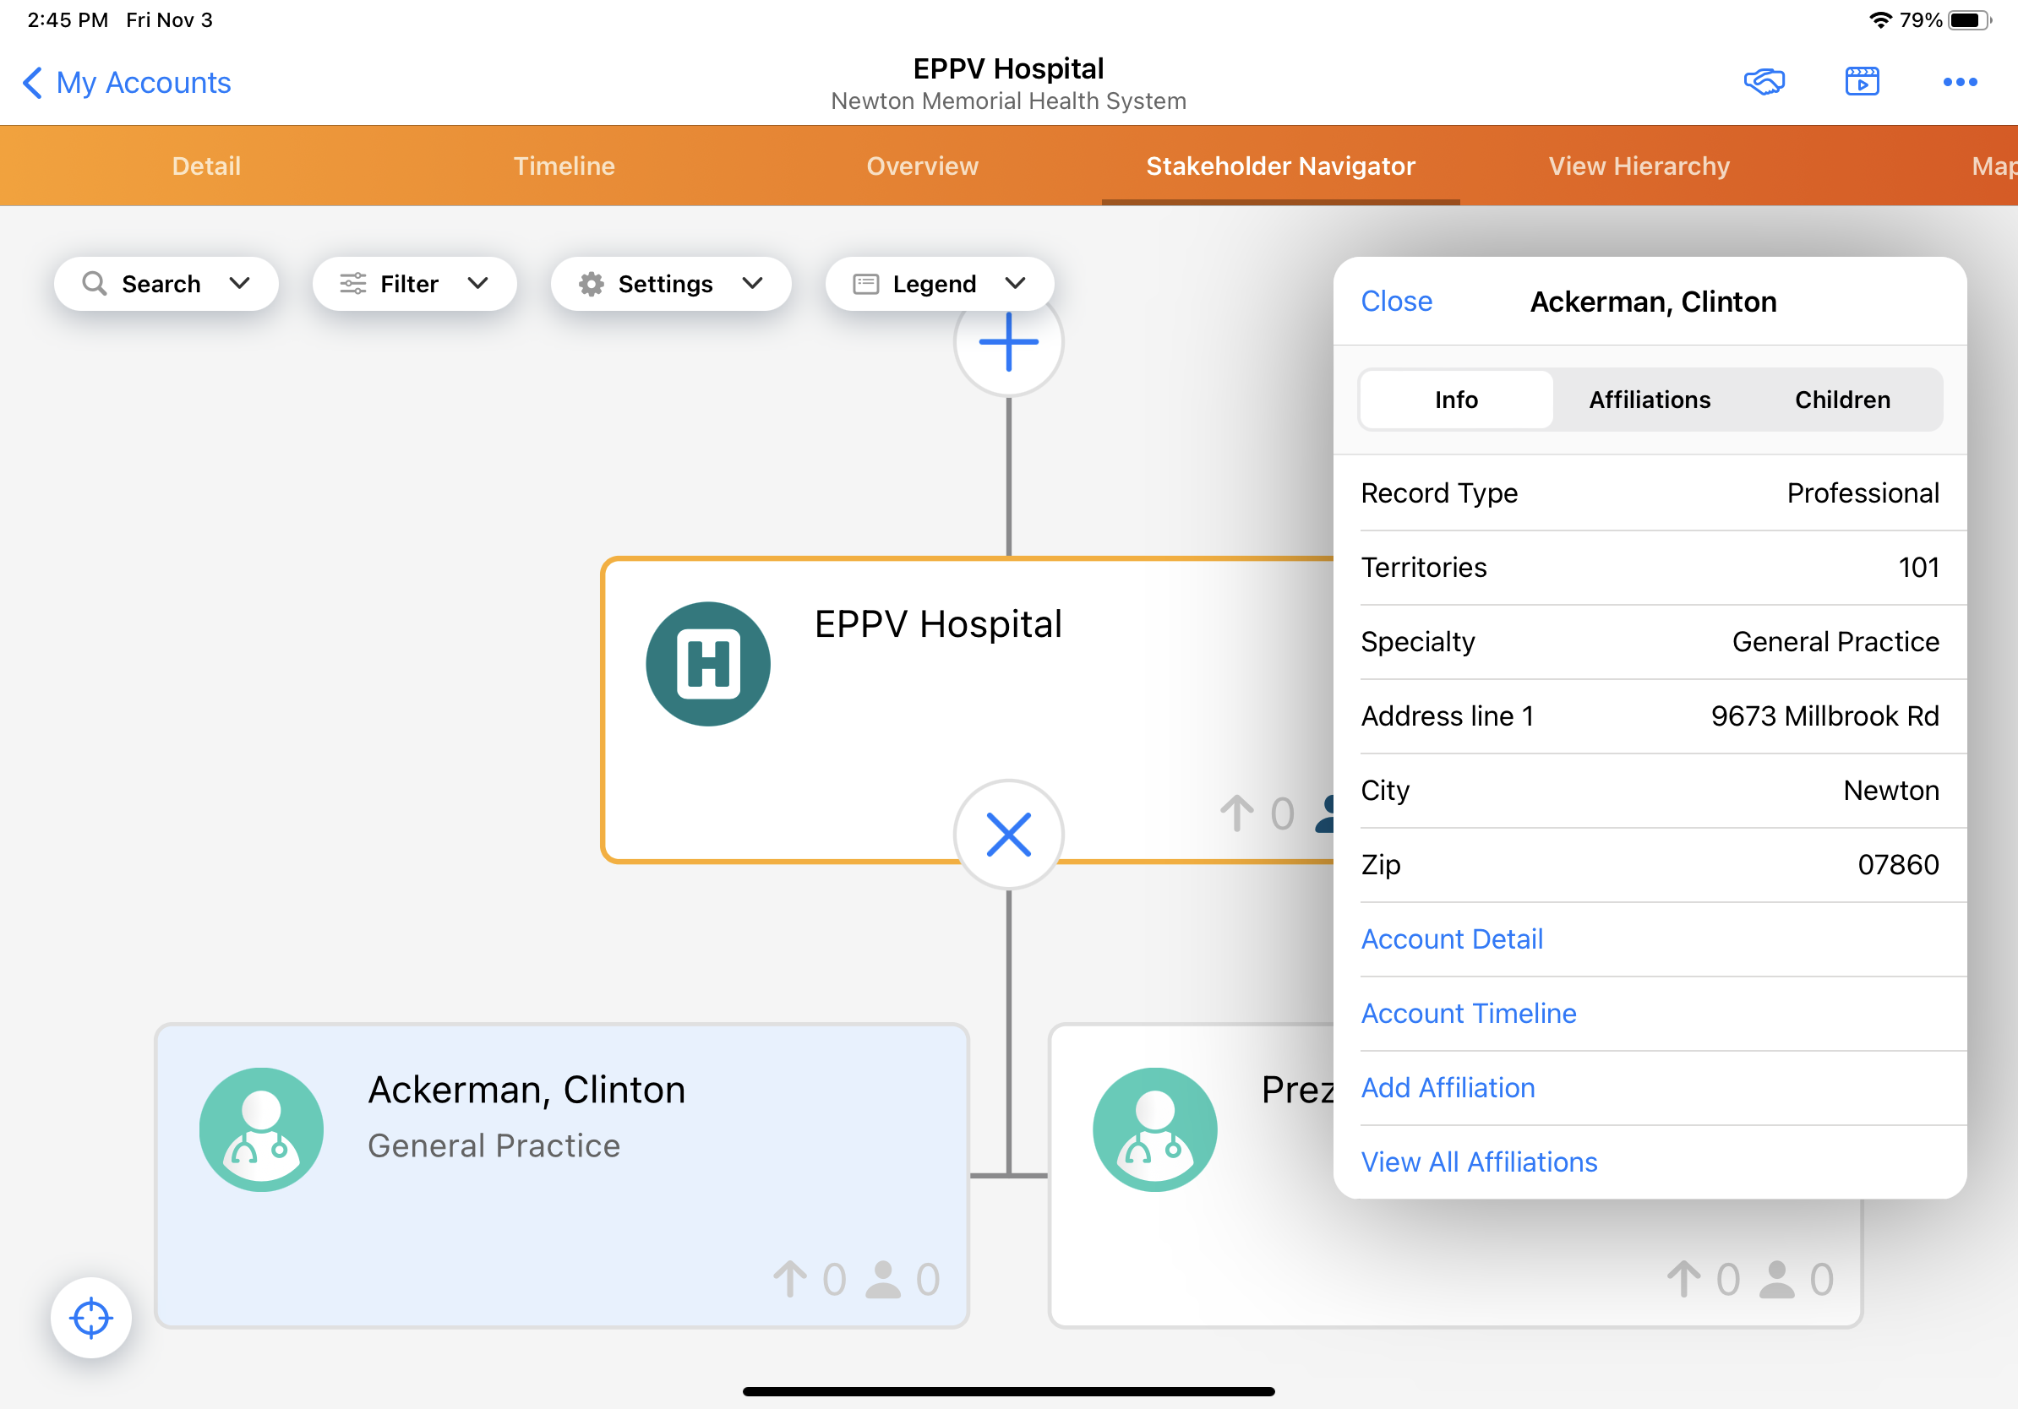Expand the Legend dropdown
Viewport: 2018px width, 1409px height.
click(939, 284)
